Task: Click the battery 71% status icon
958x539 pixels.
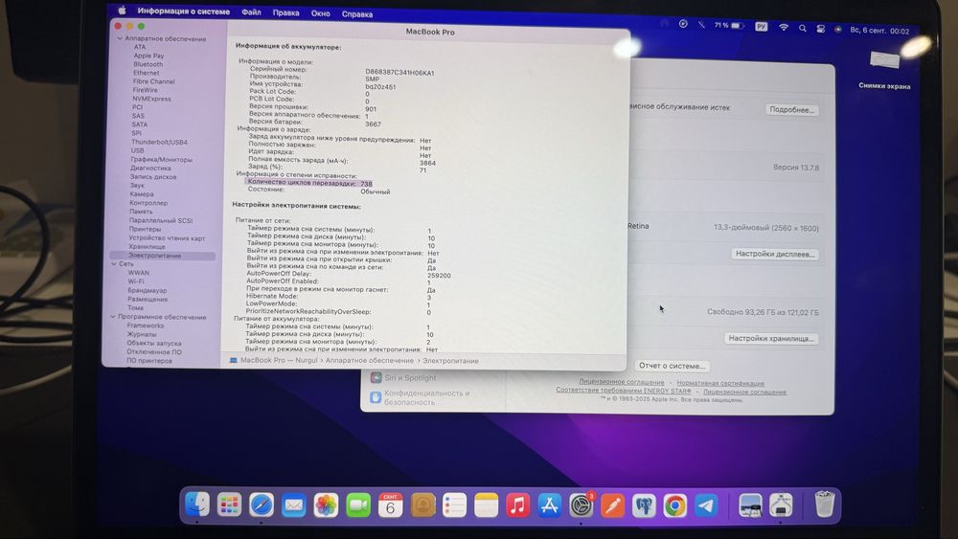Action: coord(729,26)
